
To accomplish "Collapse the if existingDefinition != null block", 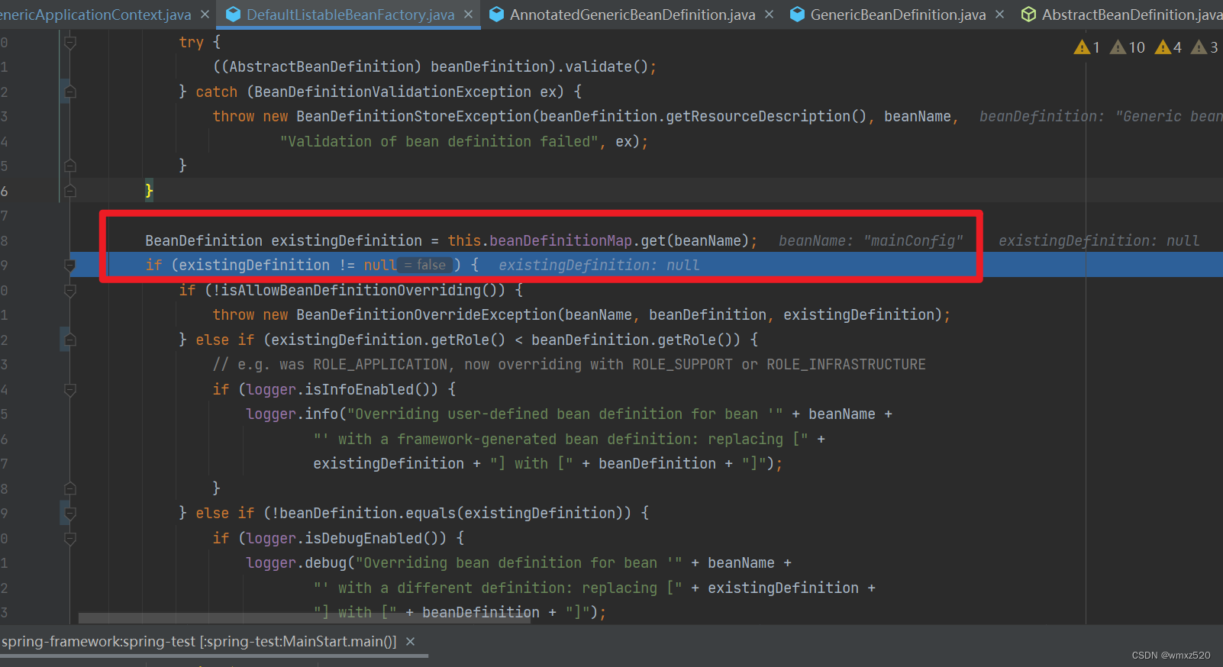I will [70, 266].
